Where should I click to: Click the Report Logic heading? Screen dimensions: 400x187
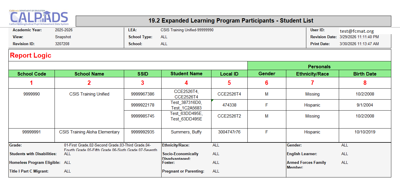click(x=30, y=56)
